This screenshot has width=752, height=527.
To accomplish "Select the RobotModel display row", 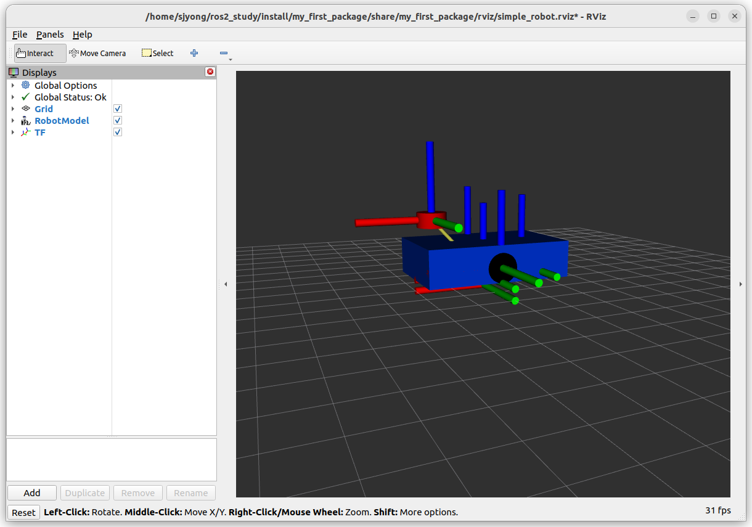I will point(112,120).
